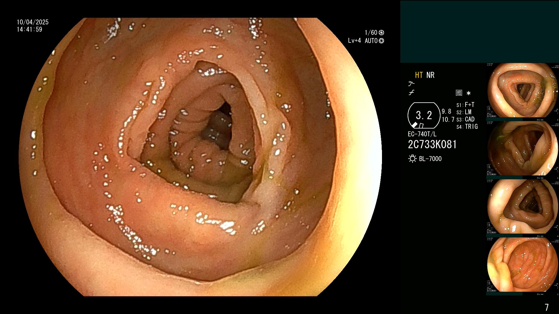Click the asterisk indicator icon
Screen dimensions: 559x314
[x=468, y=93]
